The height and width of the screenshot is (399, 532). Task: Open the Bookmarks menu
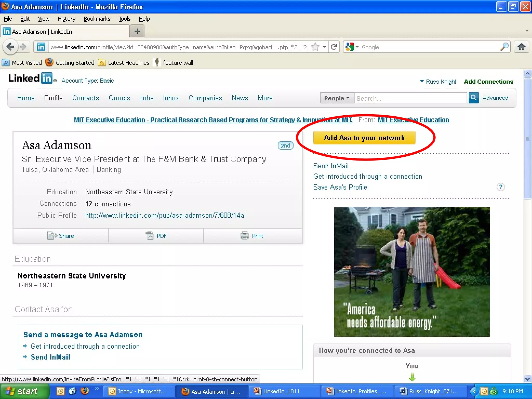(97, 19)
